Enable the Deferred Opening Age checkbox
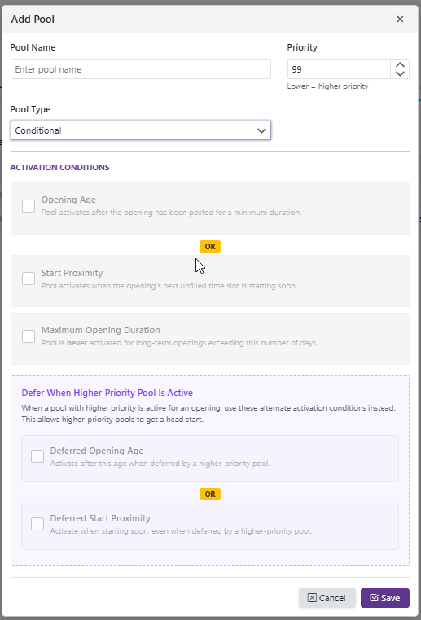The width and height of the screenshot is (421, 620). tap(37, 456)
